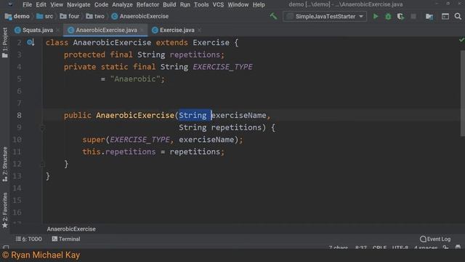This screenshot has height=262, width=465.
Task: Open the VCS menu
Action: pos(218,4)
